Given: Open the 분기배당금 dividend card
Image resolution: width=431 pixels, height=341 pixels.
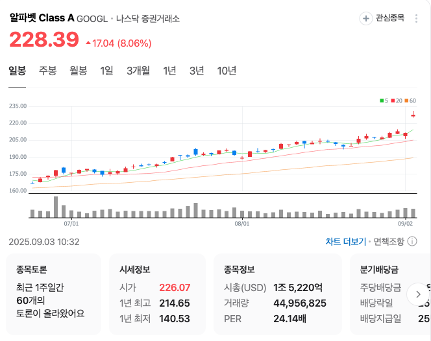Looking at the screenshot, I should click(390, 294).
